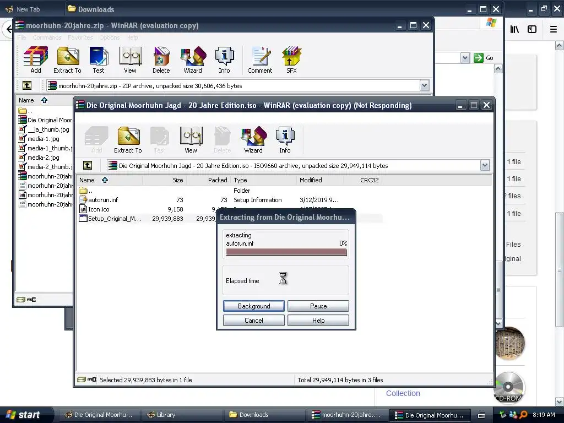Click the CD-ROM disc thumbnail

[508, 387]
